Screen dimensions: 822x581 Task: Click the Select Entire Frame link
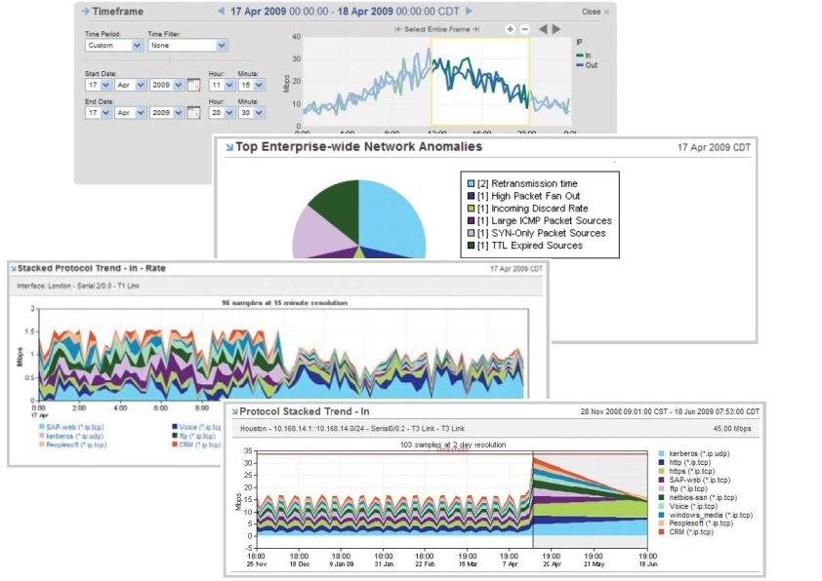436,29
